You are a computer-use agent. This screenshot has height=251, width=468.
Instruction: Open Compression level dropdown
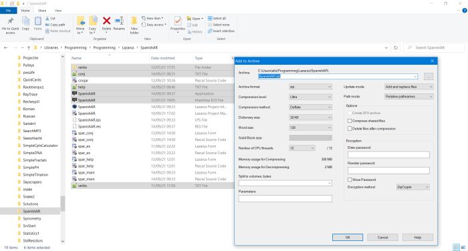pos(310,97)
